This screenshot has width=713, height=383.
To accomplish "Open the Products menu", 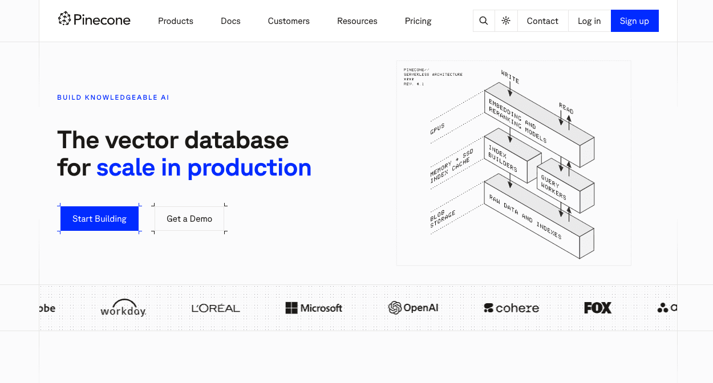I will pos(176,21).
